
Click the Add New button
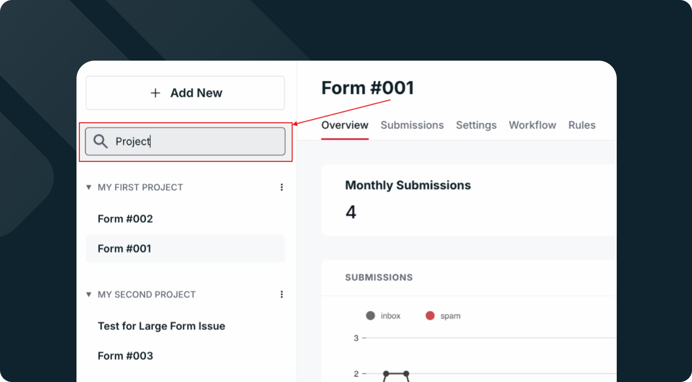[185, 93]
